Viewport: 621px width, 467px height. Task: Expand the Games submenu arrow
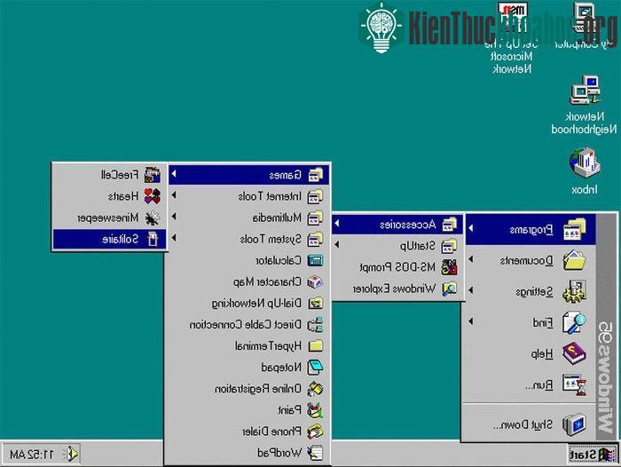174,174
